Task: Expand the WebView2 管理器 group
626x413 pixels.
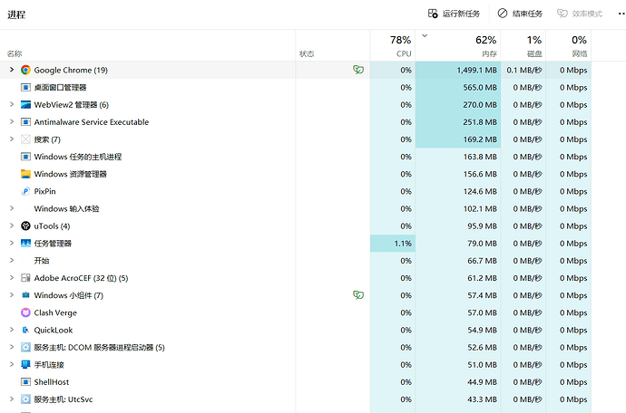Action: 12,105
